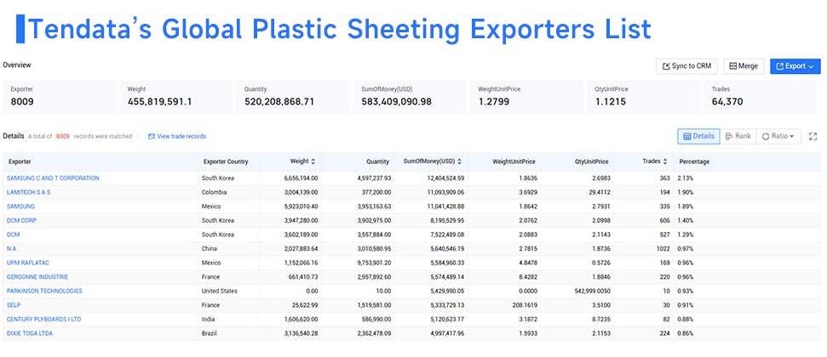This screenshot has width=827, height=357.
Task: Sort by the SumOfMoney(USD) column arrows
Action: (x=459, y=161)
